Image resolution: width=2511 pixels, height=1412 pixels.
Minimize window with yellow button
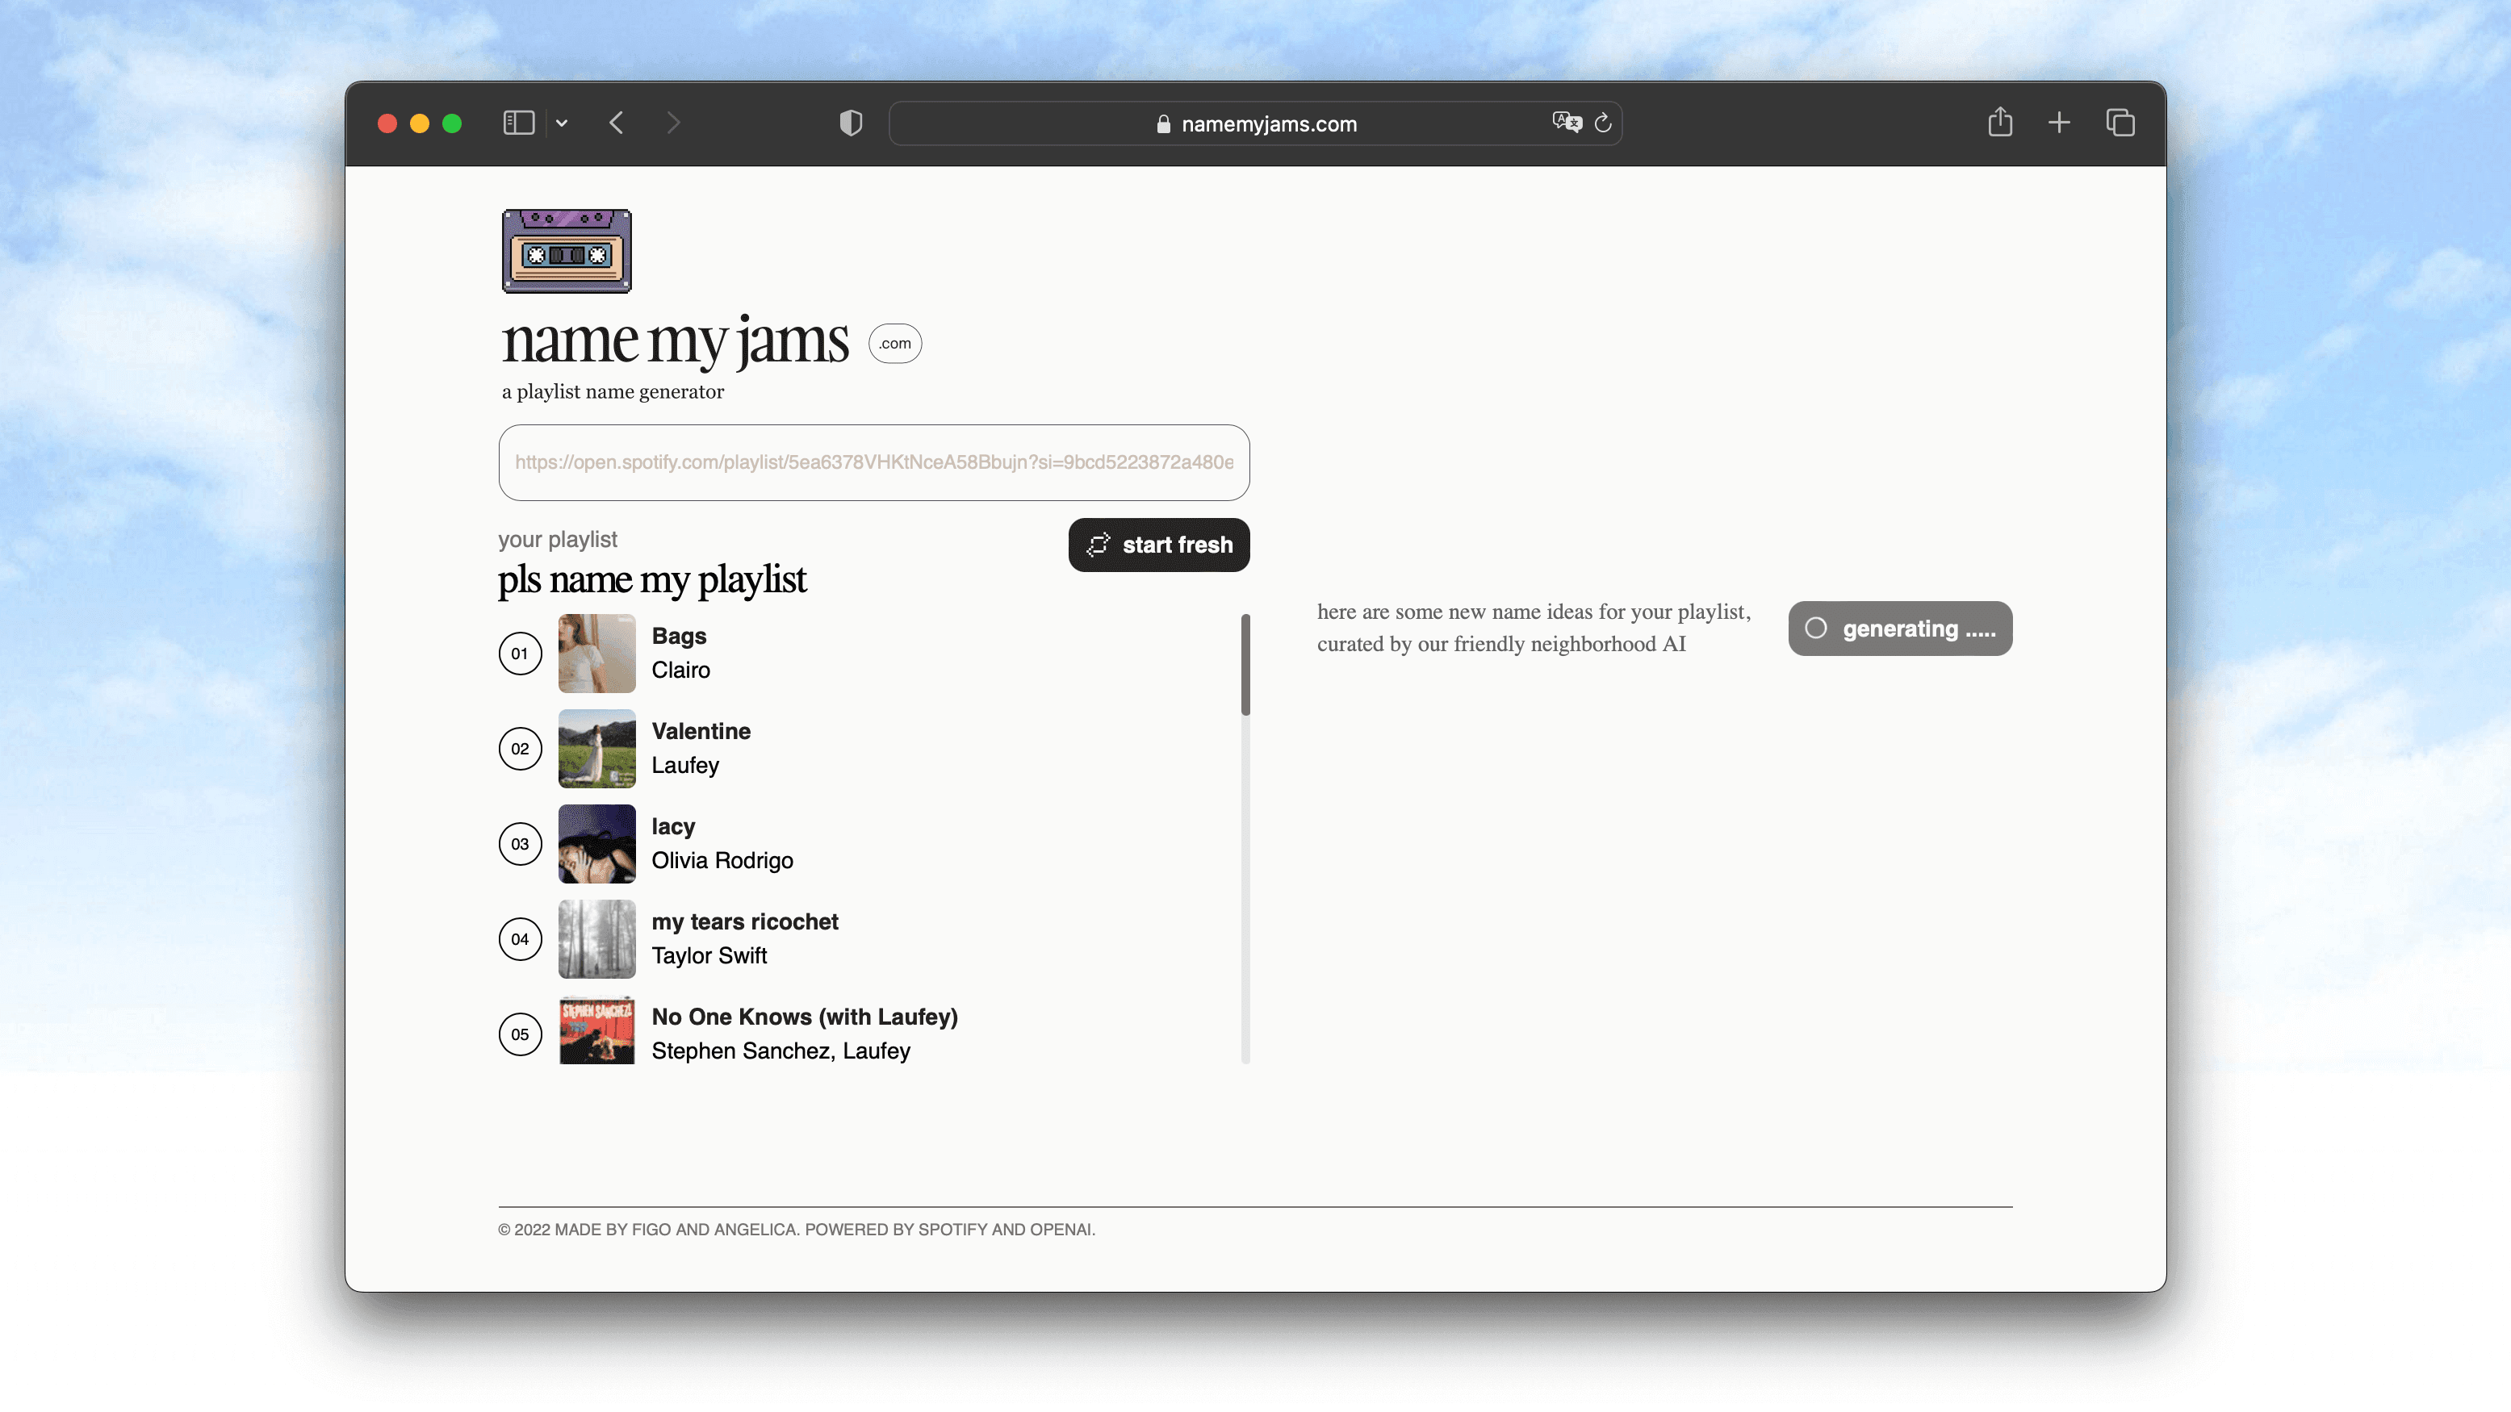[x=419, y=123]
